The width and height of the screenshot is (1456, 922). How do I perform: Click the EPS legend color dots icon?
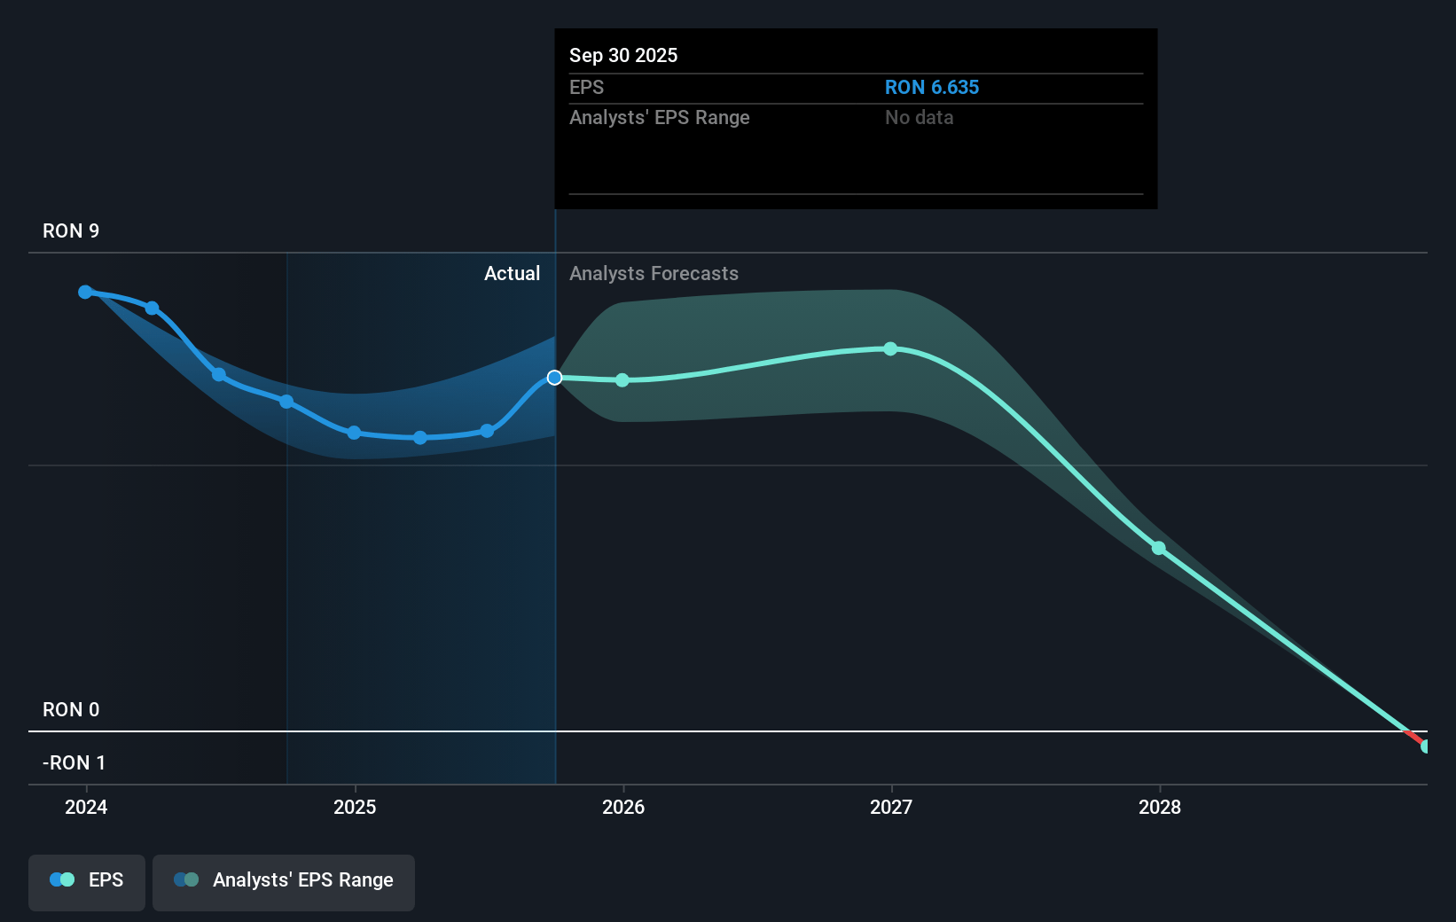click(x=62, y=880)
